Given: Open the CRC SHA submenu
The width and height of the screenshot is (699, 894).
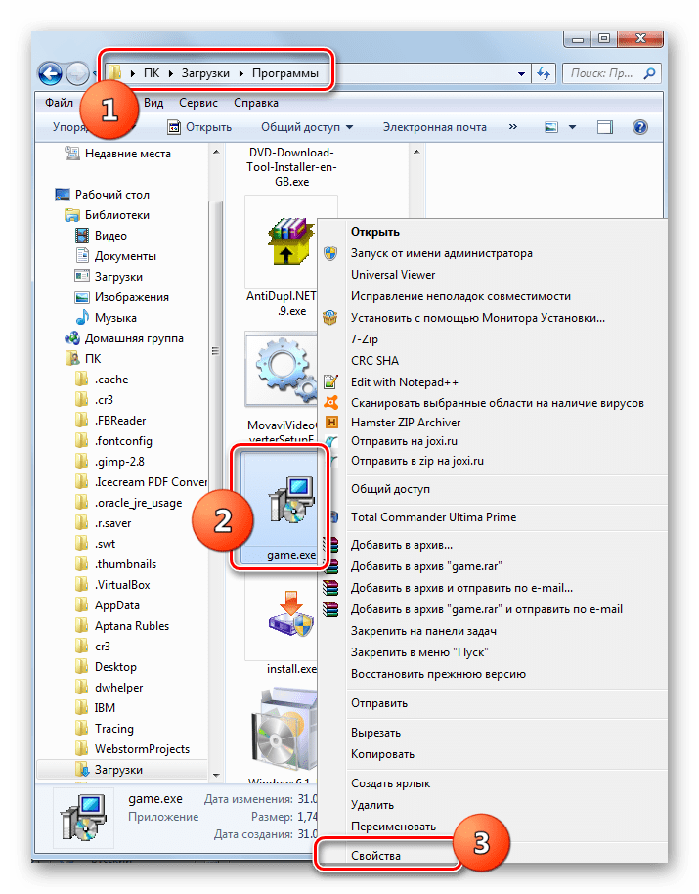Looking at the screenshot, I should [x=374, y=361].
